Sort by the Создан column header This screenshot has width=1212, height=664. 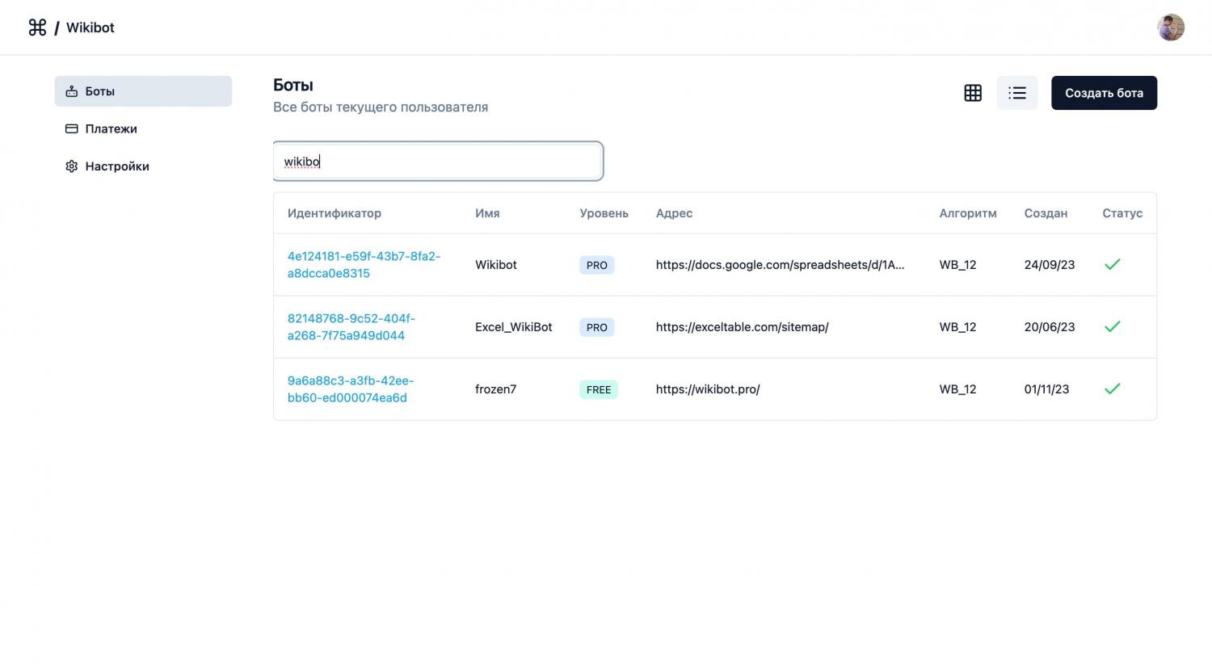coord(1045,213)
